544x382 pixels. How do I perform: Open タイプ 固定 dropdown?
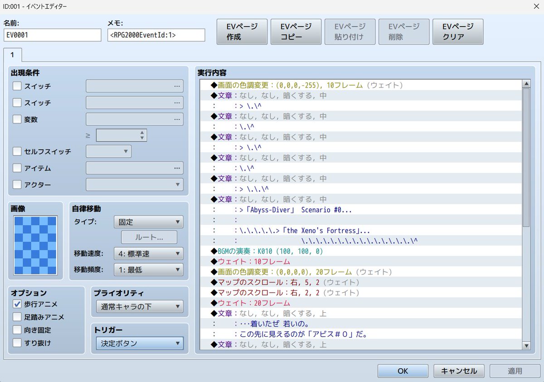click(x=149, y=222)
